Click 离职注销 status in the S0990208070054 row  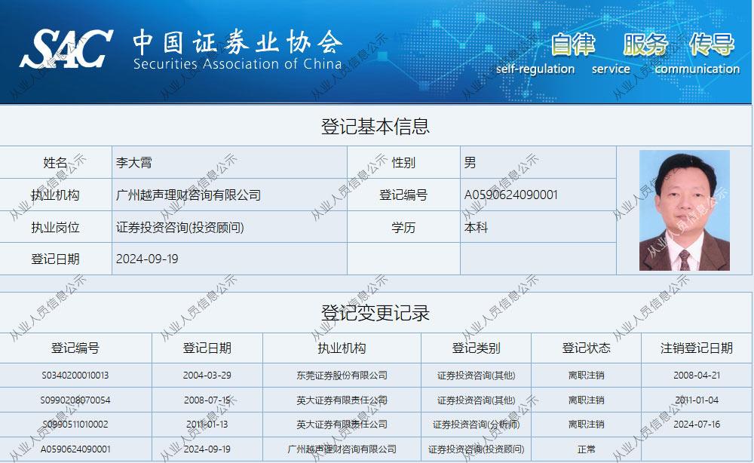pyautogui.click(x=586, y=400)
